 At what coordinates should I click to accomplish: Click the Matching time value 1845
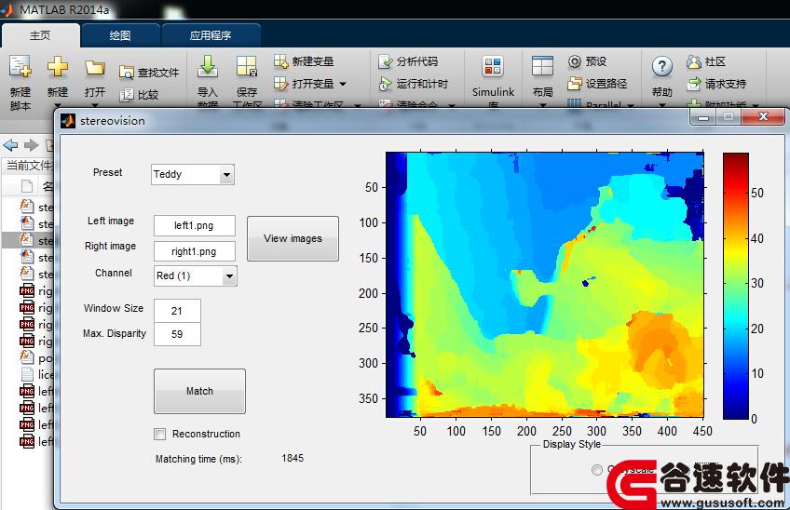click(293, 458)
